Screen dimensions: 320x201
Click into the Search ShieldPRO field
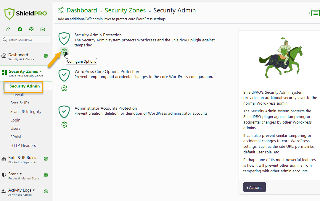[26, 40]
